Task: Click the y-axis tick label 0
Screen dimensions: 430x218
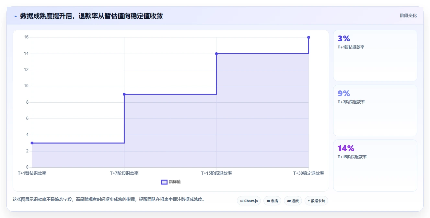Action: (x=27, y=167)
